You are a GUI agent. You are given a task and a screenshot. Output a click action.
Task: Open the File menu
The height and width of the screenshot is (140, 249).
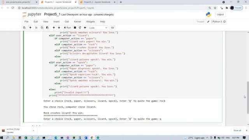pyautogui.click(x=26, y=22)
